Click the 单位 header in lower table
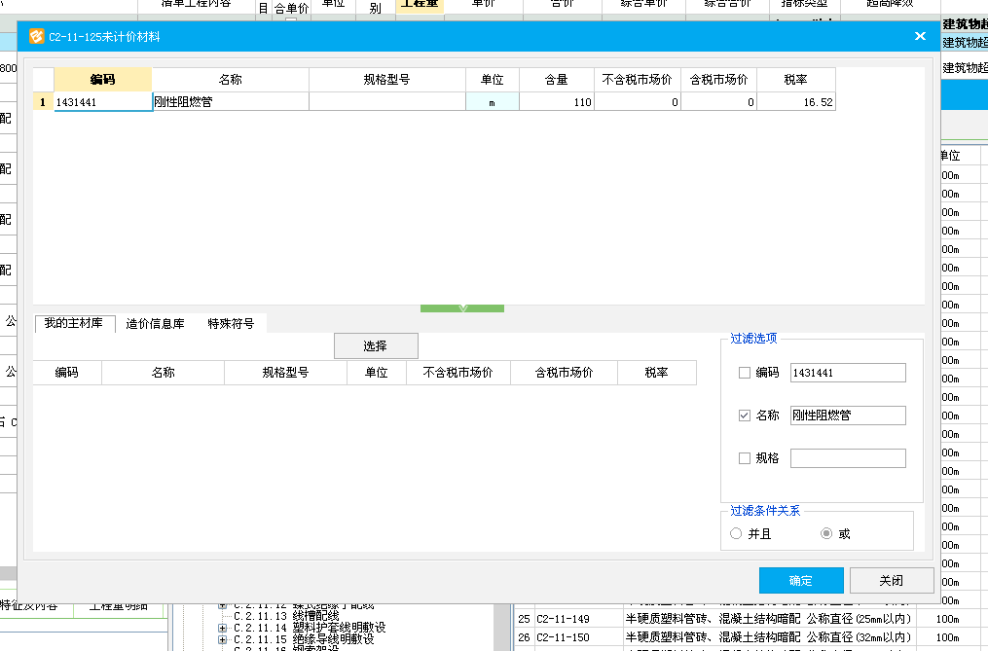The height and width of the screenshot is (651, 988). coord(376,373)
